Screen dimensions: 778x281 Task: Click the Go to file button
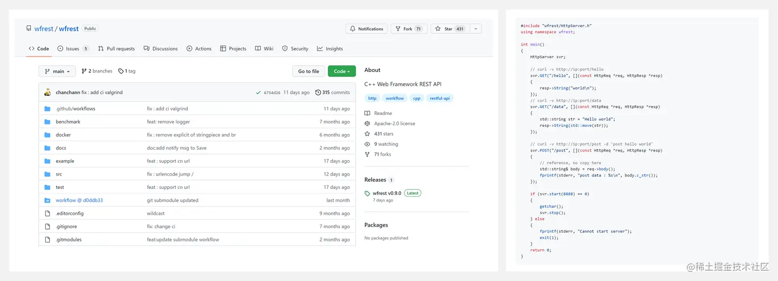[309, 71]
